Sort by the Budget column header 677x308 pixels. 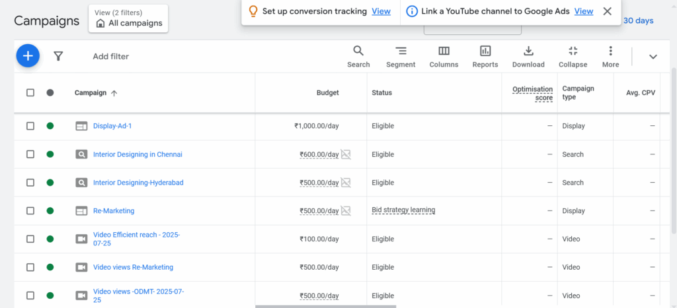pyautogui.click(x=327, y=93)
